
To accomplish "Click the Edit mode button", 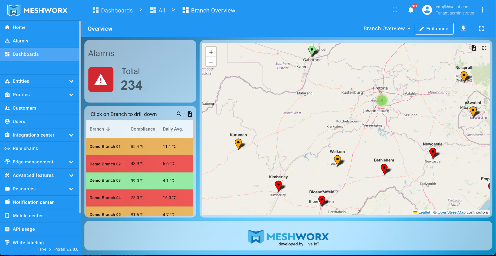I will 434,29.
